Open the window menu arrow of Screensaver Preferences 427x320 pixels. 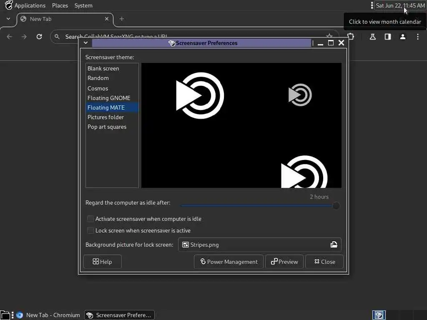click(85, 43)
